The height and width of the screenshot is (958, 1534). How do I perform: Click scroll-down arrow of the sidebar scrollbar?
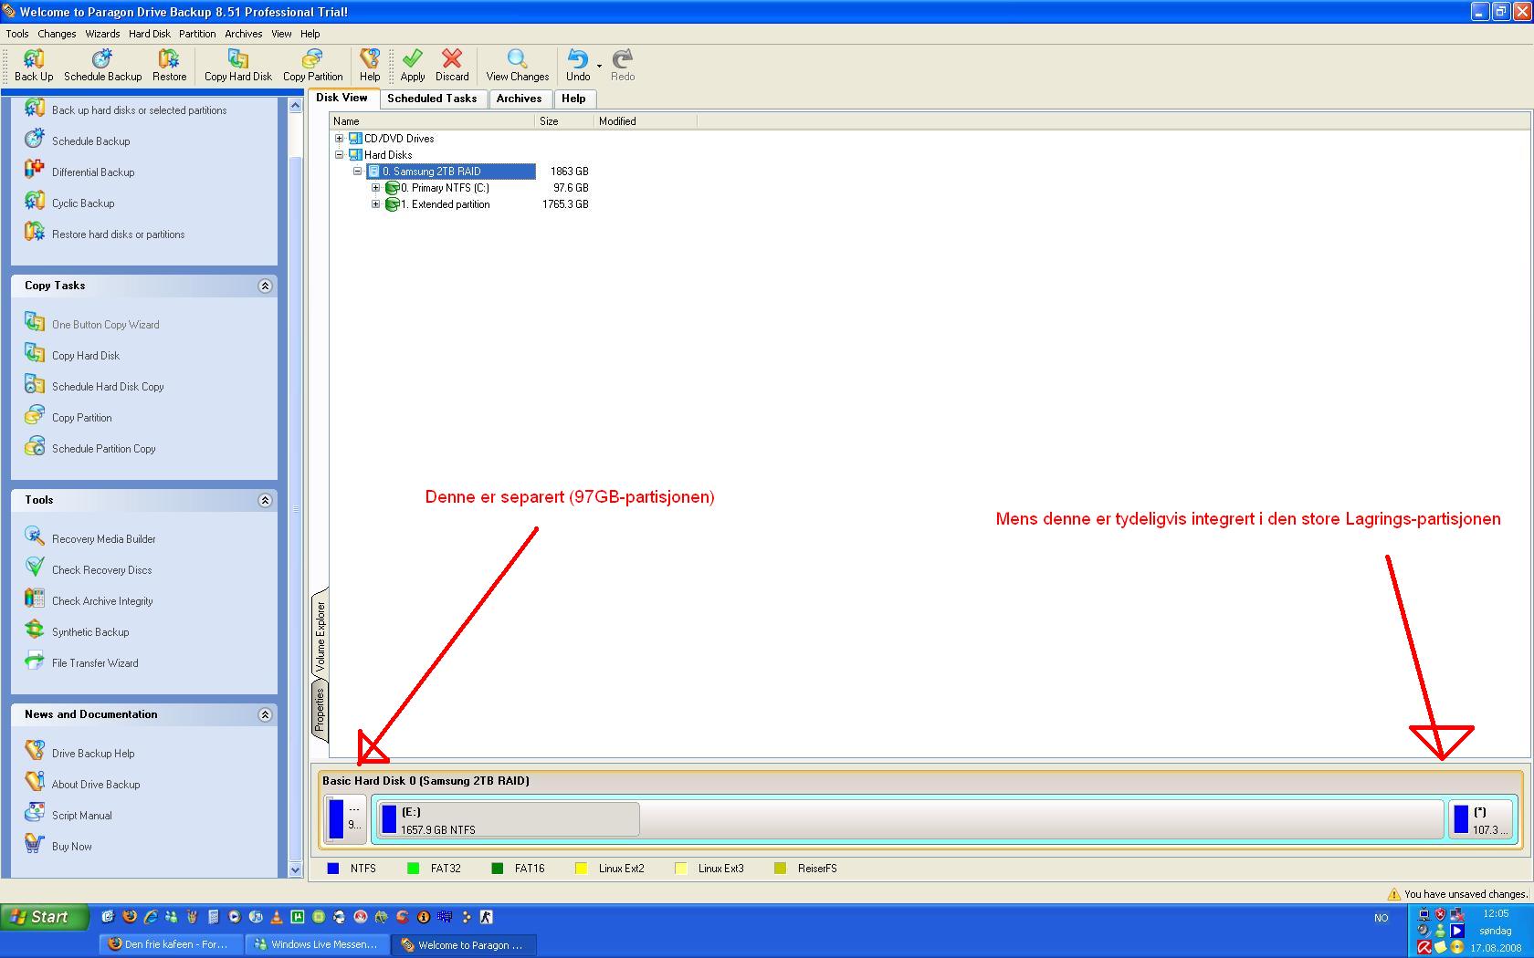pos(295,869)
